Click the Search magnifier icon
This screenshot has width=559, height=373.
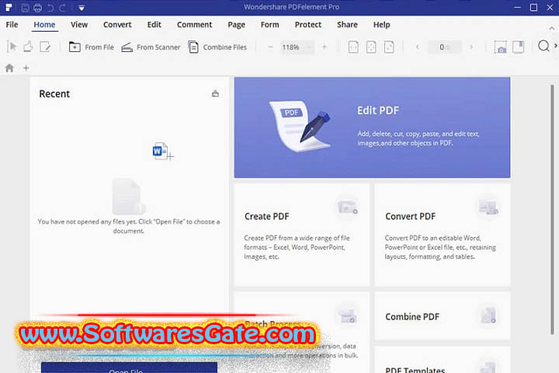543,46
